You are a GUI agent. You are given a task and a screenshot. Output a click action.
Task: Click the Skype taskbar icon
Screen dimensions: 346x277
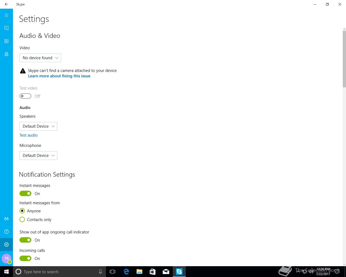point(179,272)
